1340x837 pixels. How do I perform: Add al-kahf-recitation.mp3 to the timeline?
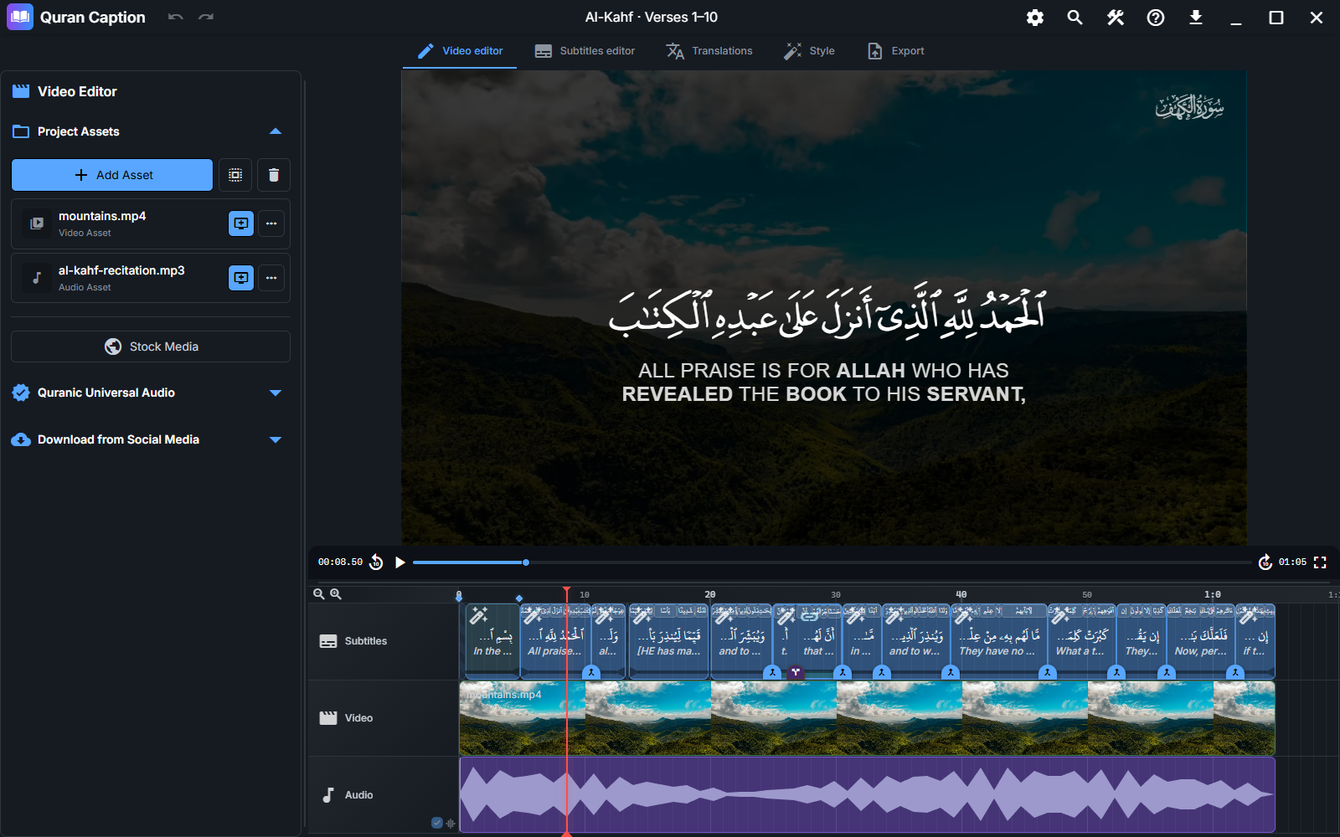click(x=241, y=278)
